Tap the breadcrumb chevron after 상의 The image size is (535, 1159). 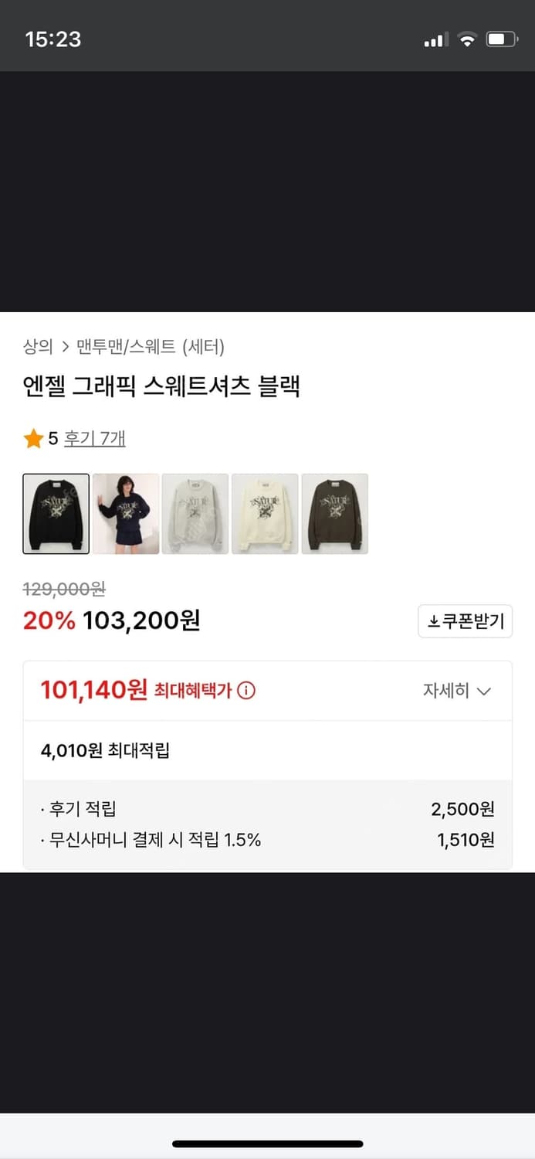pyautogui.click(x=63, y=348)
